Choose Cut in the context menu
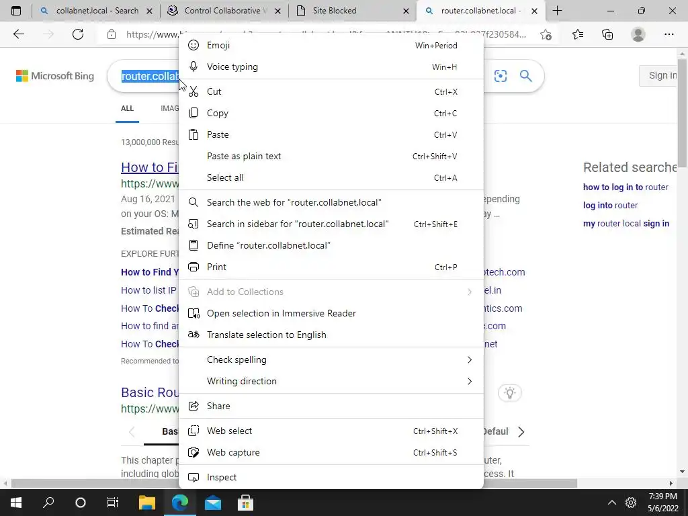Screen dimensions: 688x516 click(331, 91)
